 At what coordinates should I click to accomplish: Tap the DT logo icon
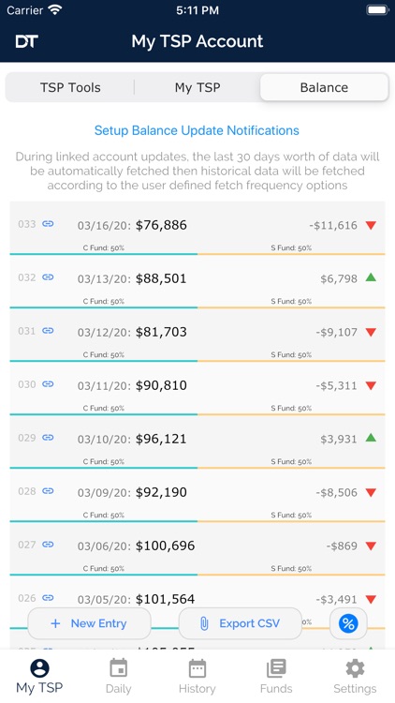(x=26, y=41)
